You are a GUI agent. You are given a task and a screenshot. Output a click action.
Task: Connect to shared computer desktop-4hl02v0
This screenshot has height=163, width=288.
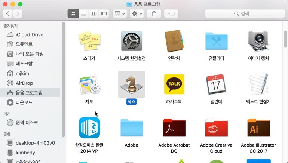(x=30, y=143)
